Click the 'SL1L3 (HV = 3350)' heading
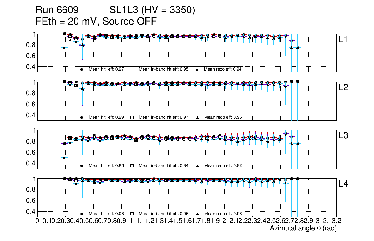The height and width of the screenshot is (241, 374). 152,11
